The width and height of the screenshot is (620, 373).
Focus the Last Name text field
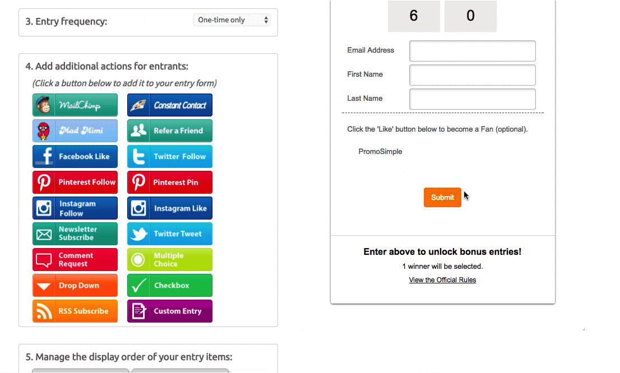point(472,99)
